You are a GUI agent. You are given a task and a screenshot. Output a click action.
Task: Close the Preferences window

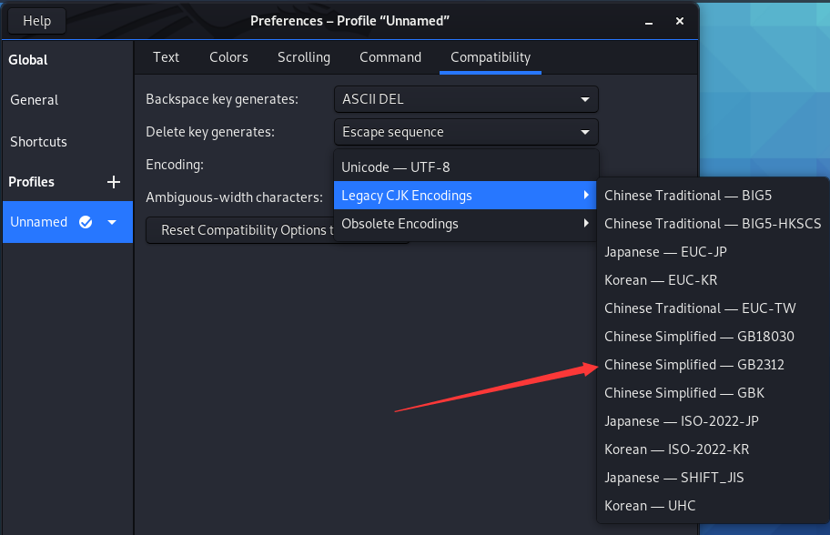(679, 21)
